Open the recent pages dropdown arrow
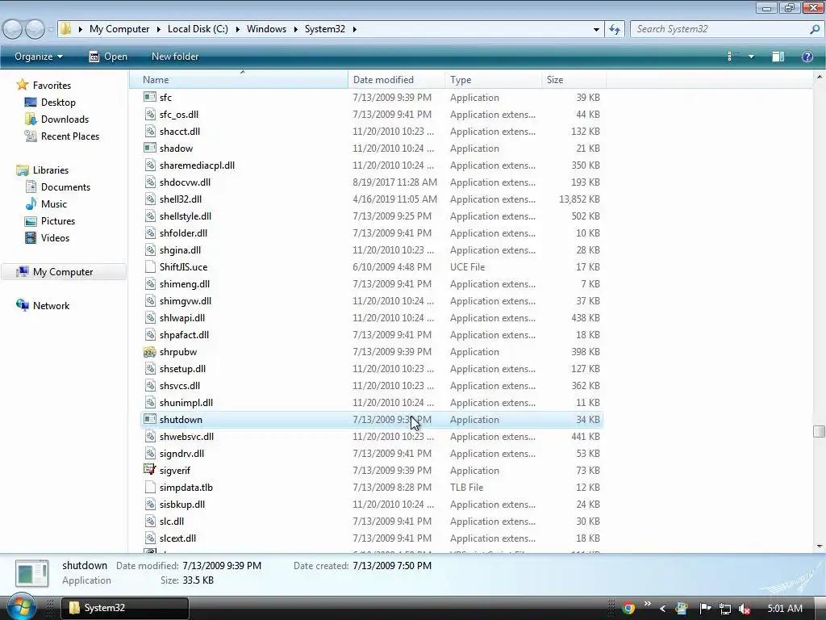Viewport: 826px width, 620px height. point(51,30)
